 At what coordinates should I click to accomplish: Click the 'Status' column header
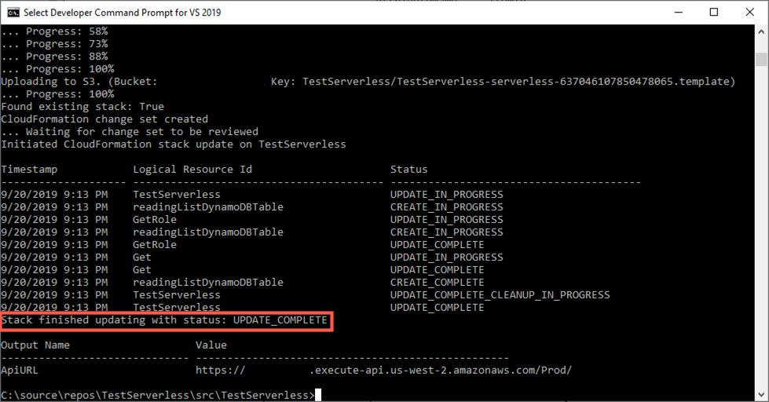[x=409, y=170]
